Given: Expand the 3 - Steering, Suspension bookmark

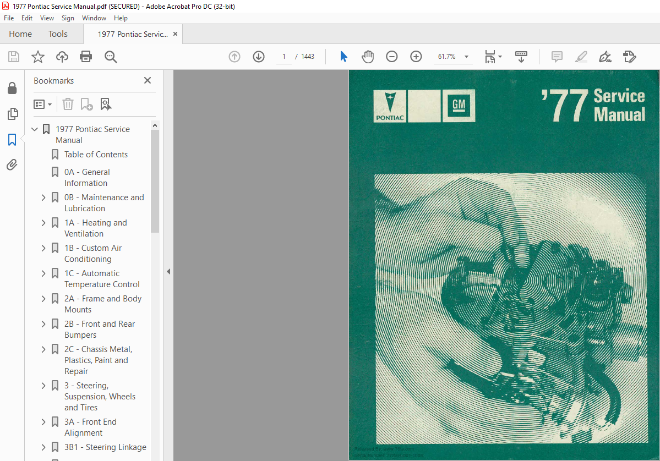Looking at the screenshot, I should click(x=43, y=386).
